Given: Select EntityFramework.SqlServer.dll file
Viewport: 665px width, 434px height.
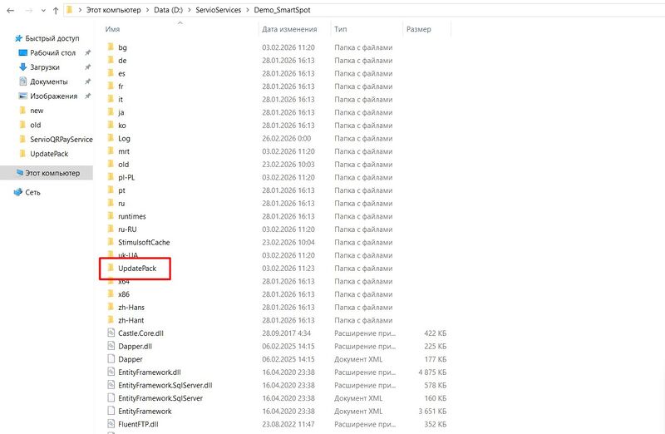Looking at the screenshot, I should [x=165, y=385].
